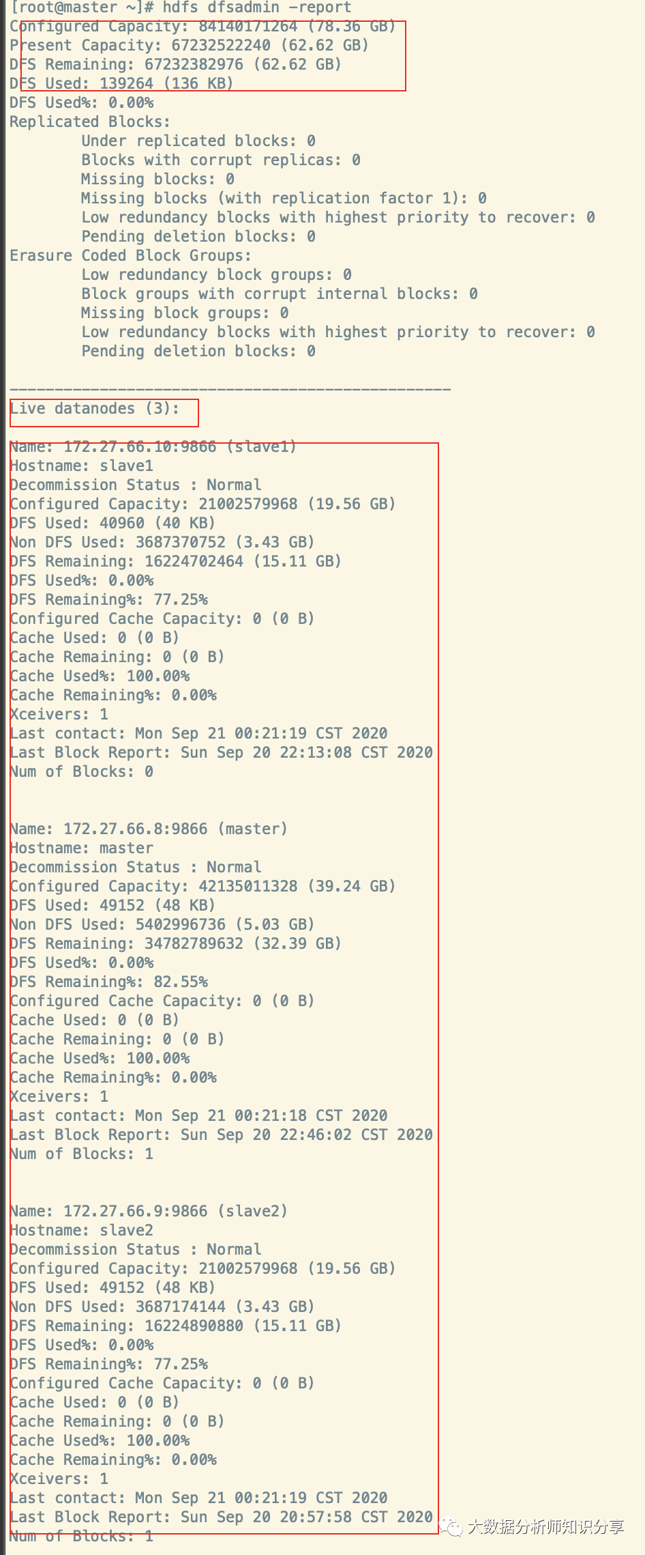Click the Hostname: master line

[x=82, y=848]
